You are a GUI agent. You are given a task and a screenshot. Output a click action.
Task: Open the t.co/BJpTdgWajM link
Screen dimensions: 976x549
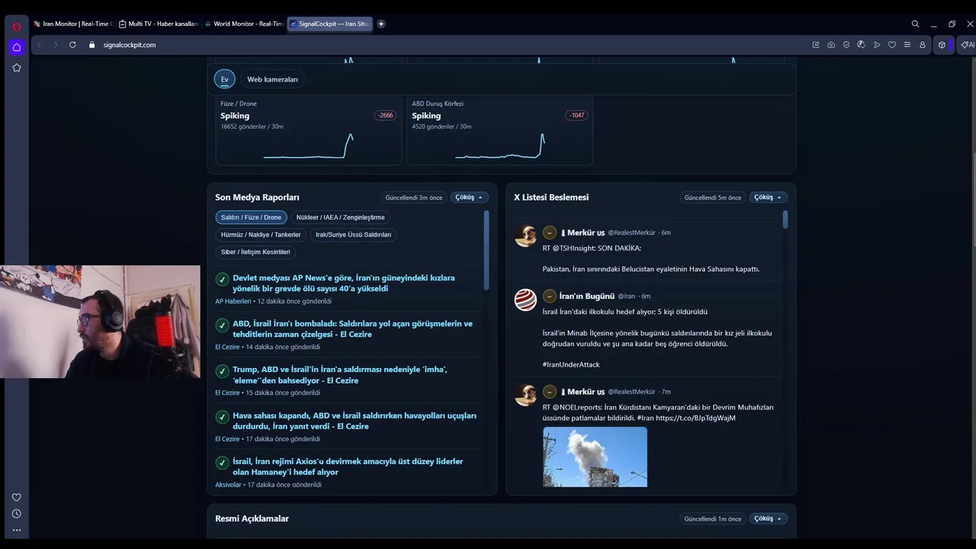tap(695, 418)
